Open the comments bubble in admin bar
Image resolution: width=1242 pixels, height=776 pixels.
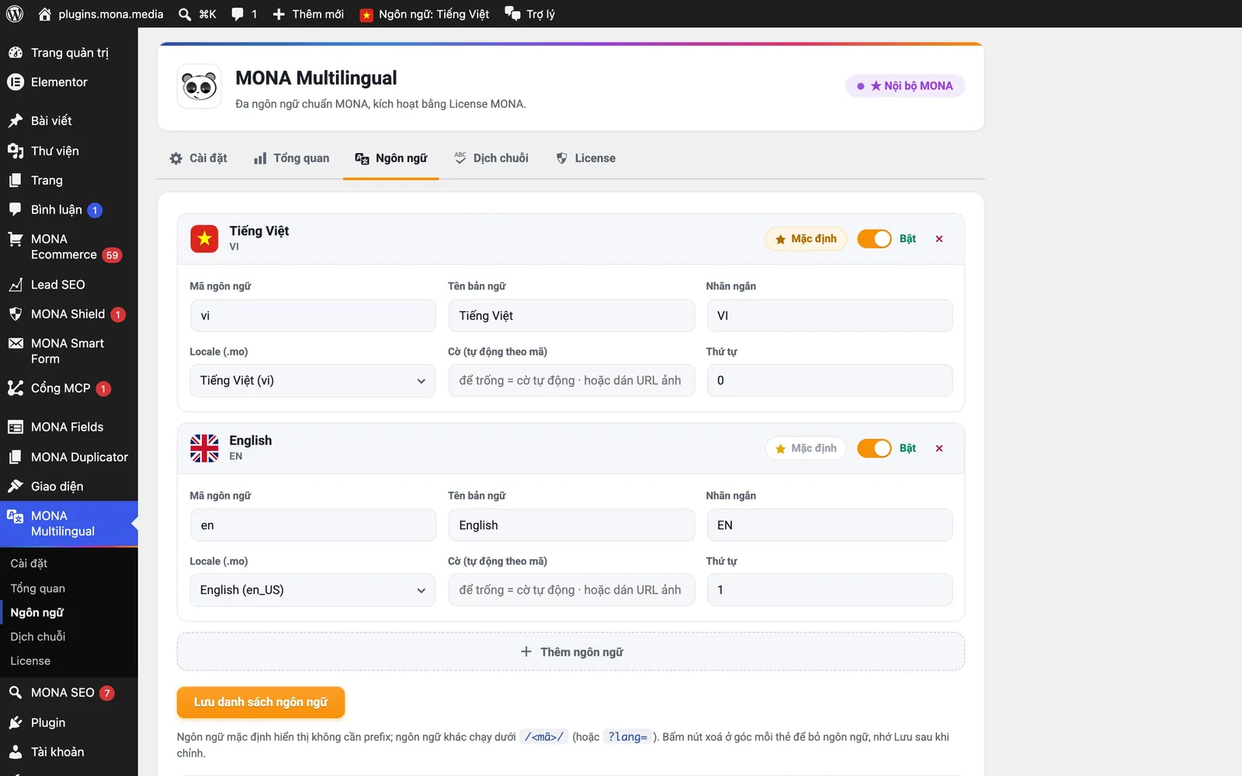(x=238, y=14)
